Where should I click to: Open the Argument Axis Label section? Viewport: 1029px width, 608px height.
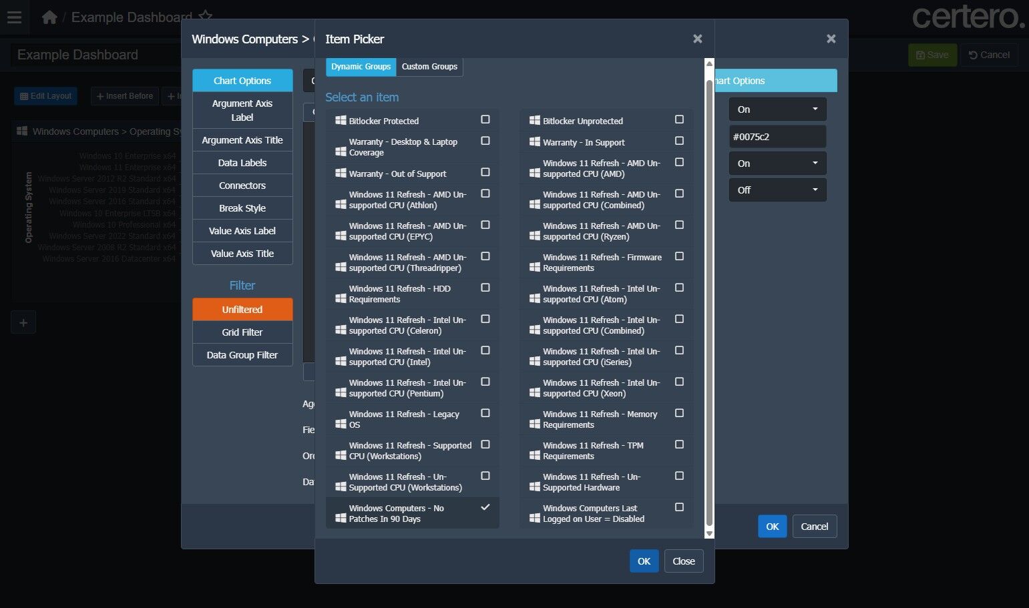(x=242, y=110)
